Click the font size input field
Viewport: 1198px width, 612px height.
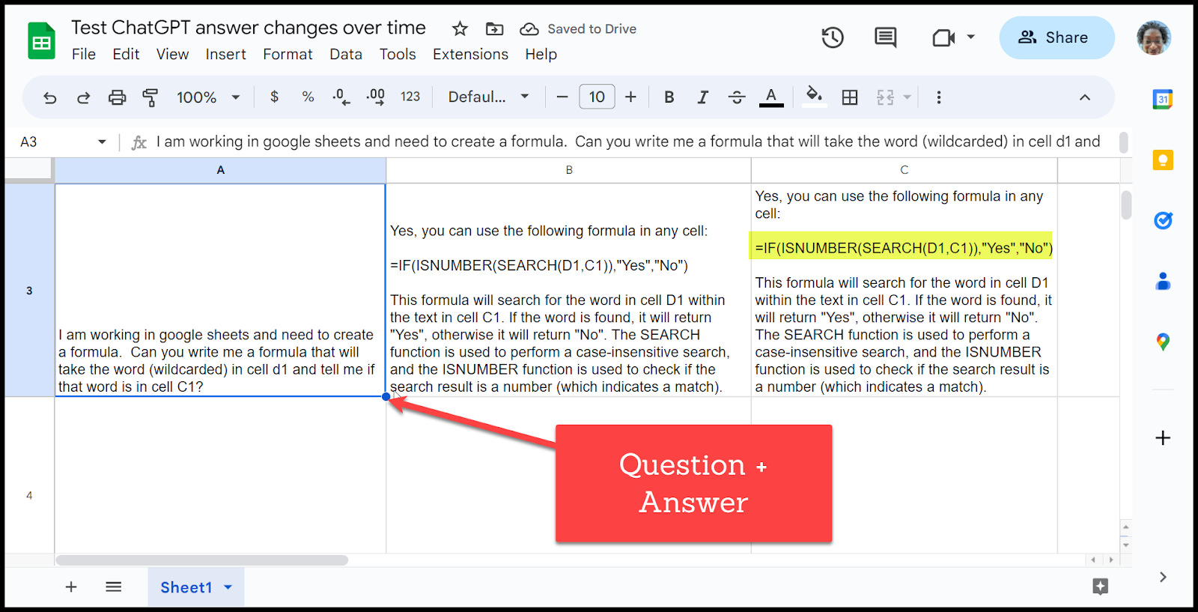(597, 97)
